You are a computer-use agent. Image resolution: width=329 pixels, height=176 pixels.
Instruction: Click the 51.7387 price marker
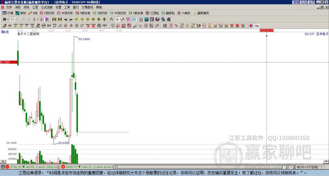pos(8,62)
